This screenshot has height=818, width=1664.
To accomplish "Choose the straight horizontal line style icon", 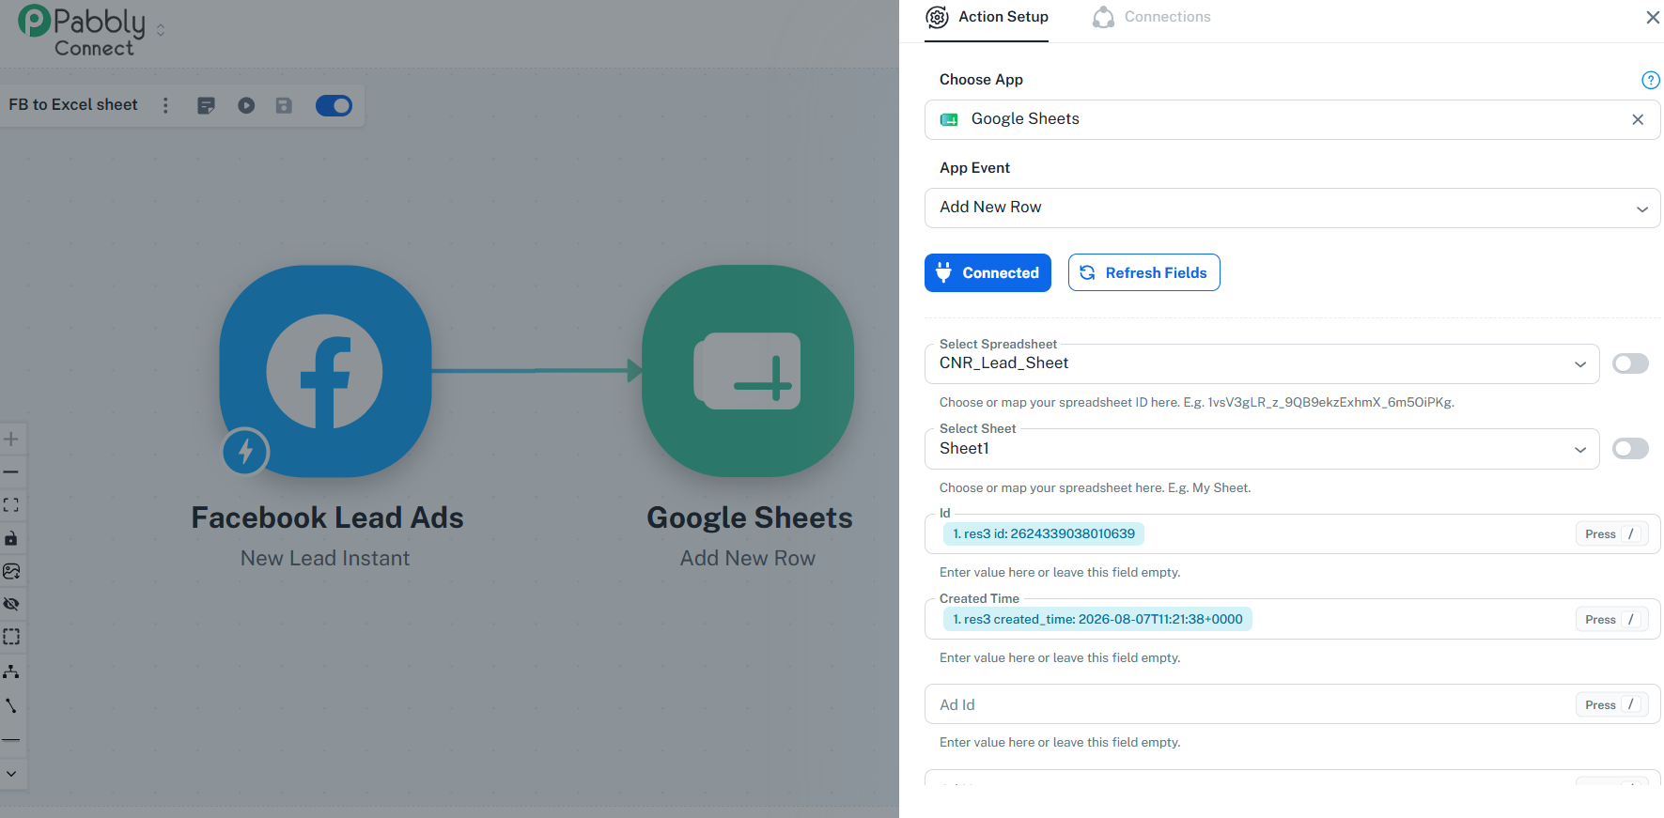I will point(11,740).
